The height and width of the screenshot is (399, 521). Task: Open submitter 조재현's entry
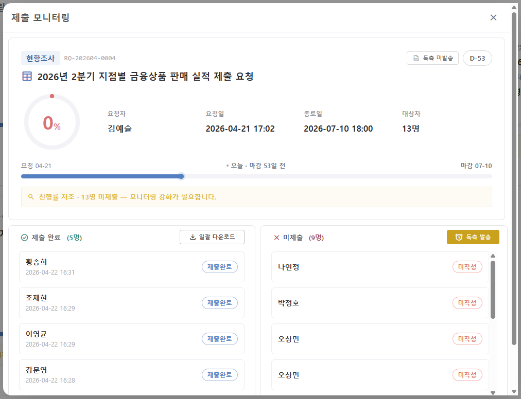(132, 303)
